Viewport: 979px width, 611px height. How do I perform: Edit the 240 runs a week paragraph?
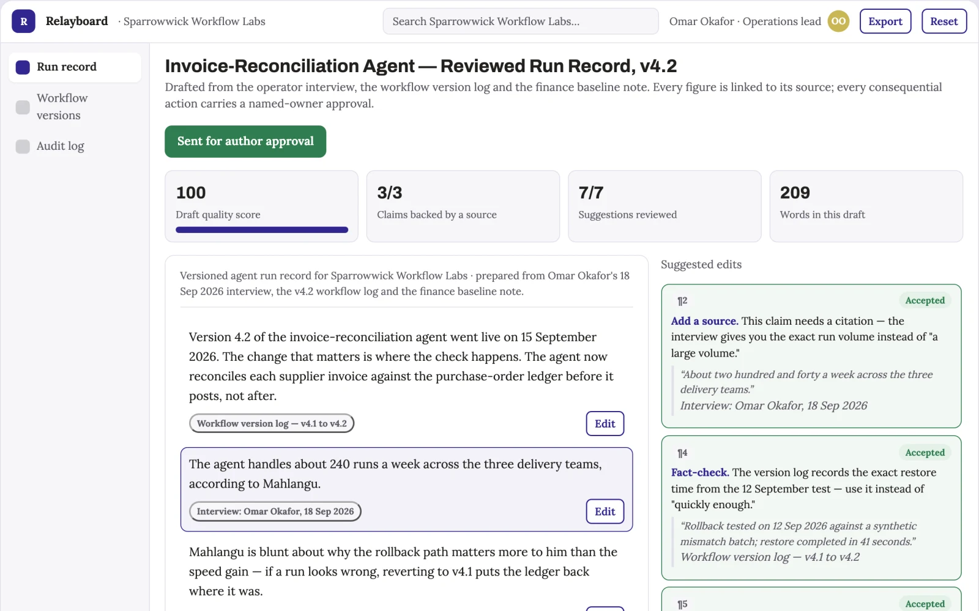(605, 512)
